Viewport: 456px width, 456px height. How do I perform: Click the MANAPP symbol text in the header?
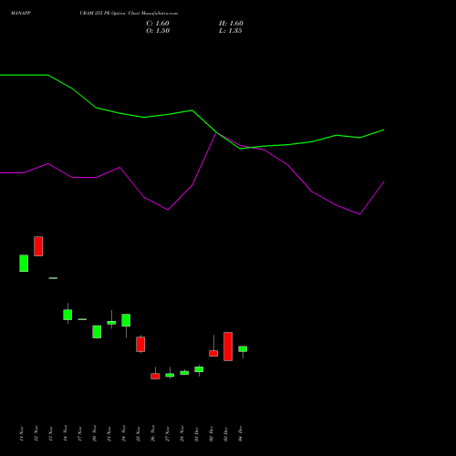[21, 13]
